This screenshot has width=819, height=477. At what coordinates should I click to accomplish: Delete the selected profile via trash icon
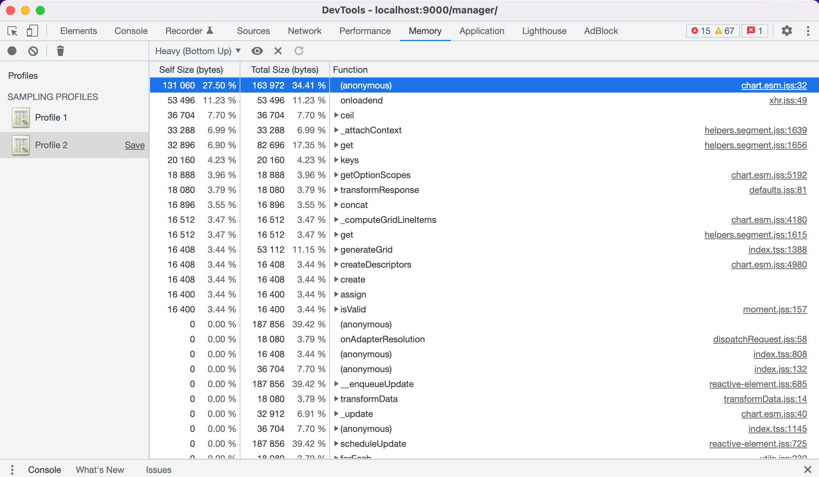tap(60, 51)
